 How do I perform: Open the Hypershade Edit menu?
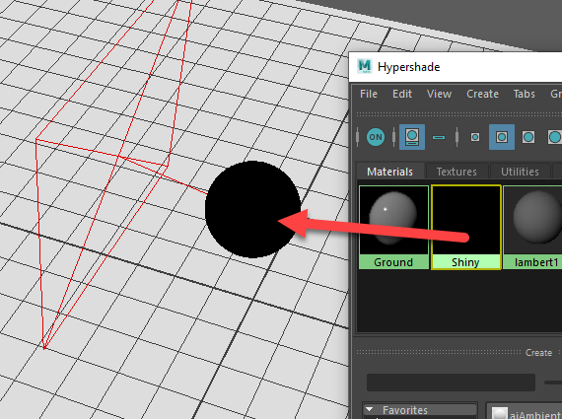point(402,94)
